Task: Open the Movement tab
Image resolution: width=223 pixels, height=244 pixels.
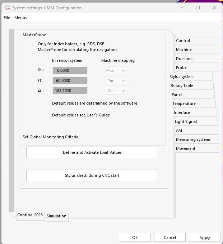Action: 196,149
